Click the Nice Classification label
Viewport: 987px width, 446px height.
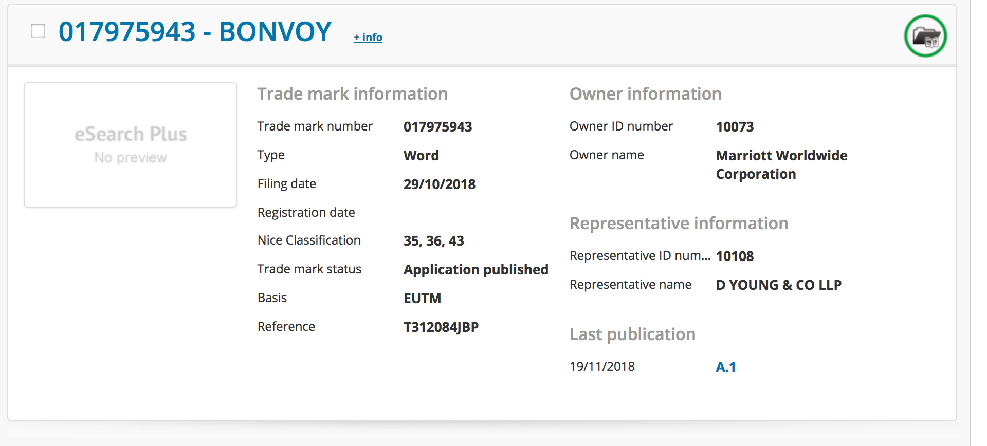pyautogui.click(x=309, y=240)
